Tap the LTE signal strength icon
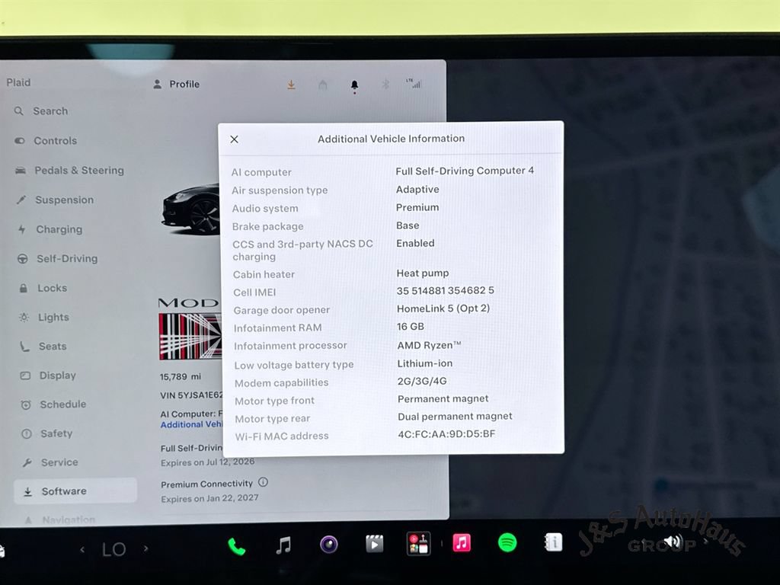This screenshot has width=780, height=585. (x=414, y=84)
